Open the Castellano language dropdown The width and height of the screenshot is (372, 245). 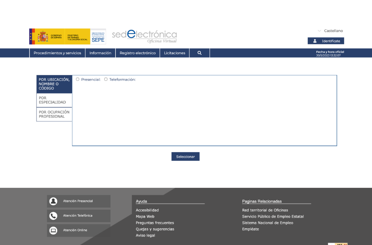[x=330, y=31]
